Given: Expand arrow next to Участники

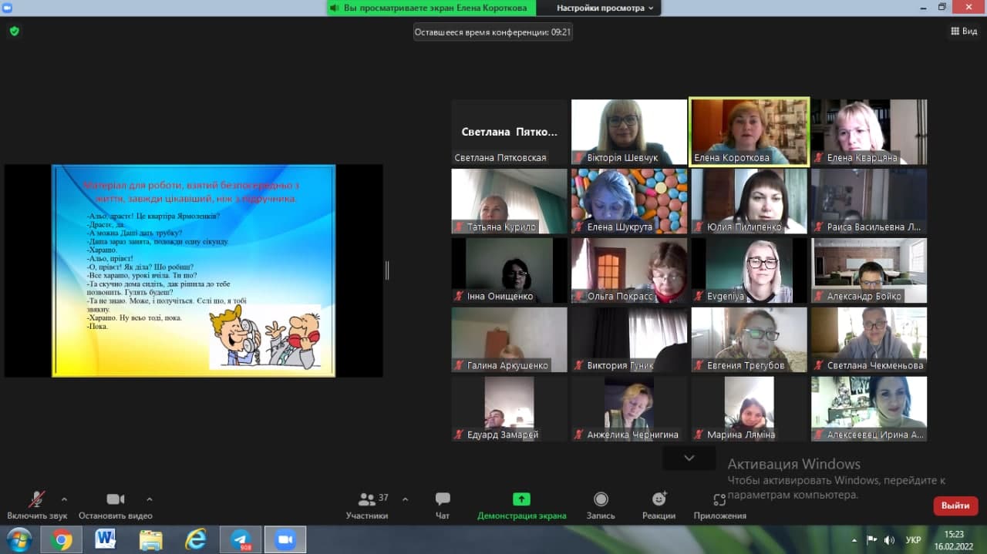Looking at the screenshot, I should pyautogui.click(x=406, y=499).
